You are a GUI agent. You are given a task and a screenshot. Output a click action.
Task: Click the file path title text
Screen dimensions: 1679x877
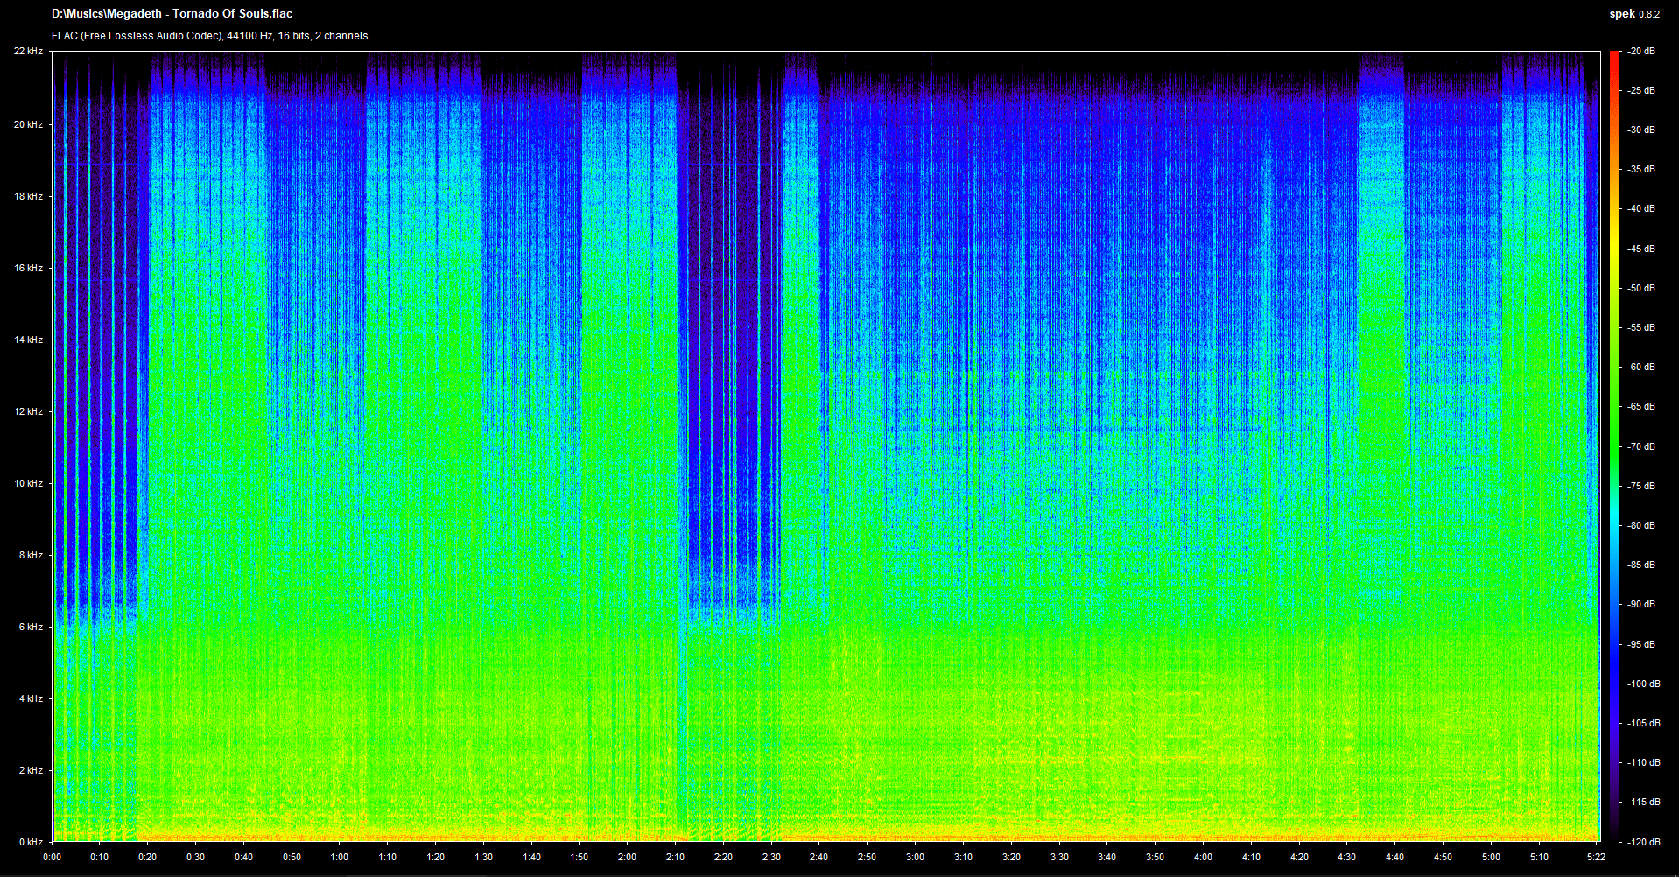(x=172, y=14)
